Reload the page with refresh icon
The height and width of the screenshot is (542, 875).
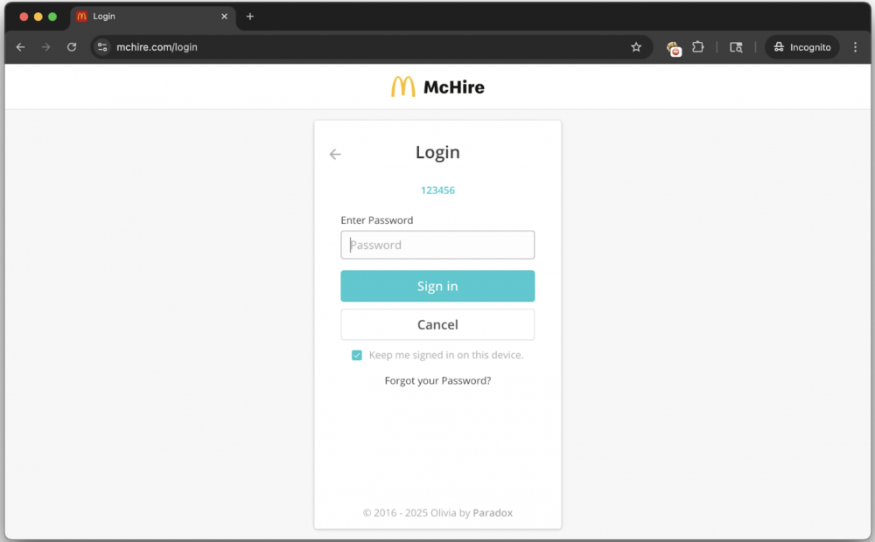point(72,47)
